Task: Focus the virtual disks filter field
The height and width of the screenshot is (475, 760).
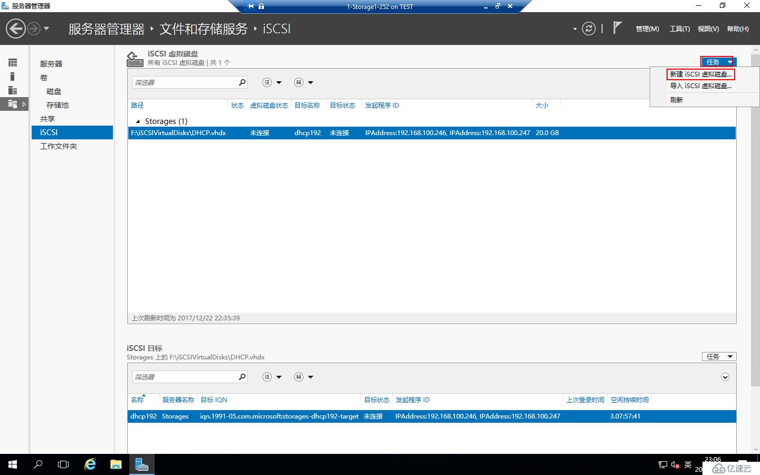Action: tap(184, 82)
